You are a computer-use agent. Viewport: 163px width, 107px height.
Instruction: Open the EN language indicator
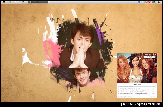(x=139, y=2)
